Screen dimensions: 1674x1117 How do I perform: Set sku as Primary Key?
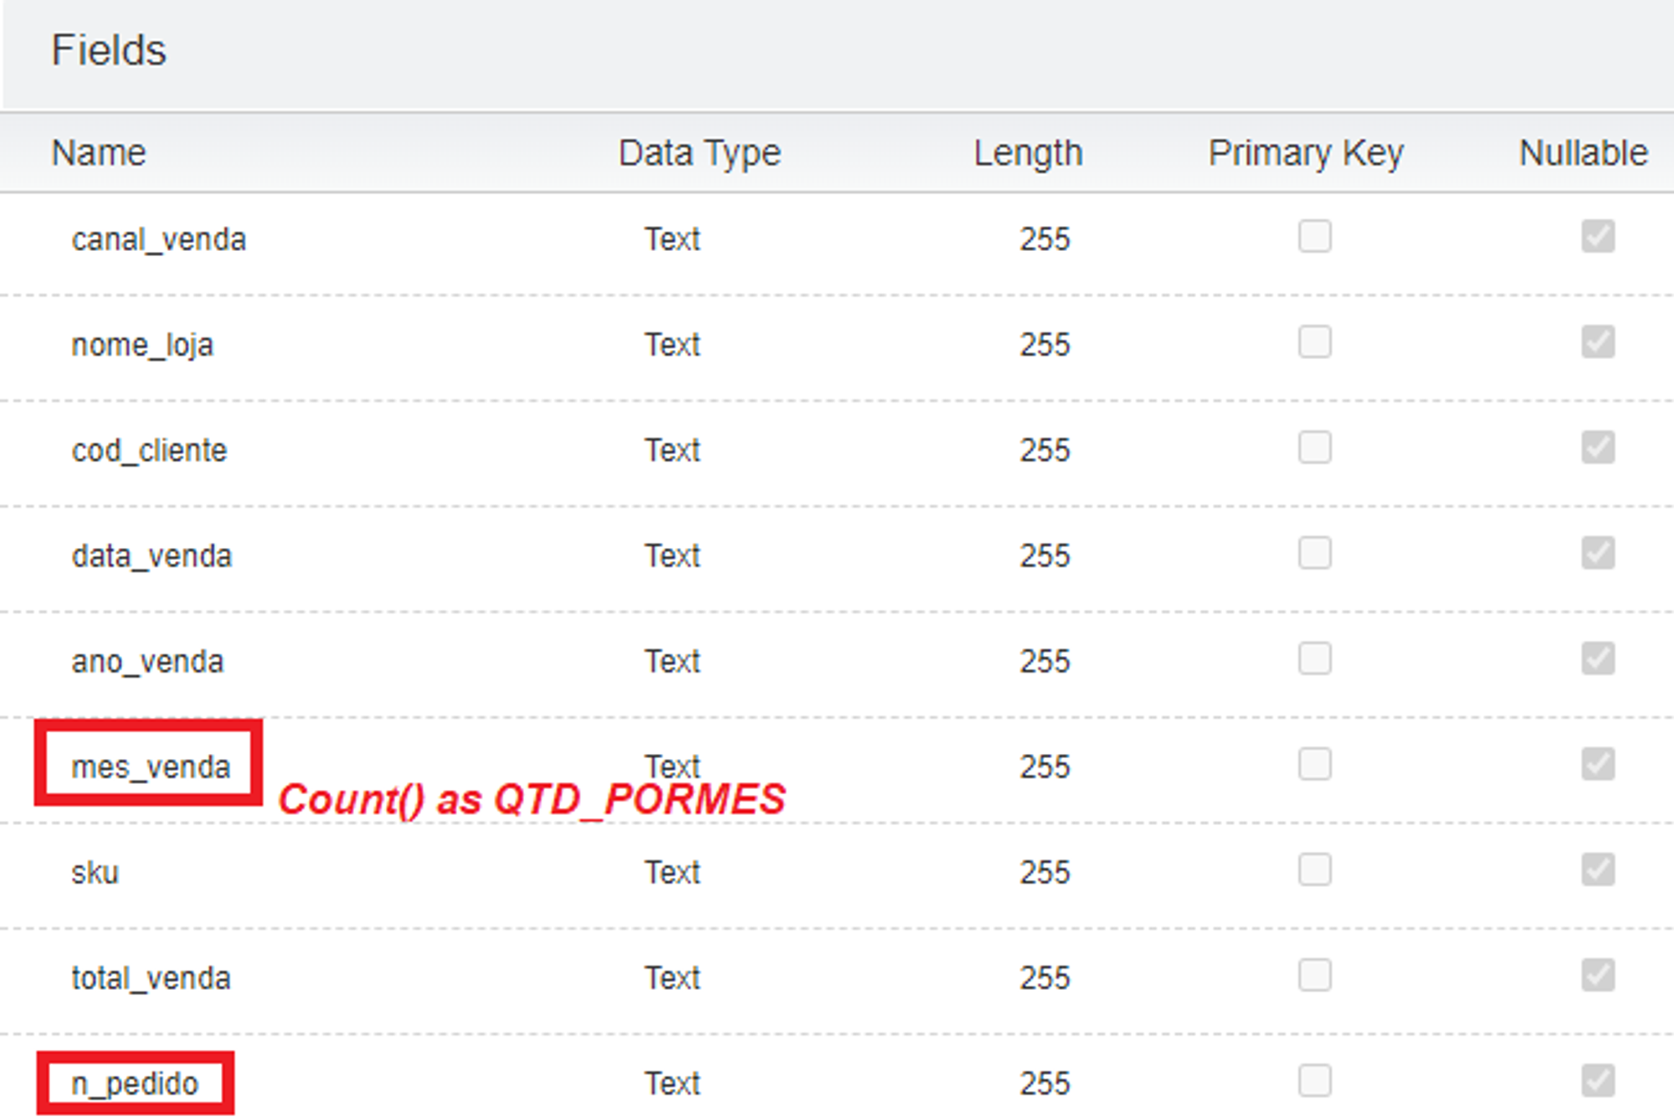point(1314,870)
